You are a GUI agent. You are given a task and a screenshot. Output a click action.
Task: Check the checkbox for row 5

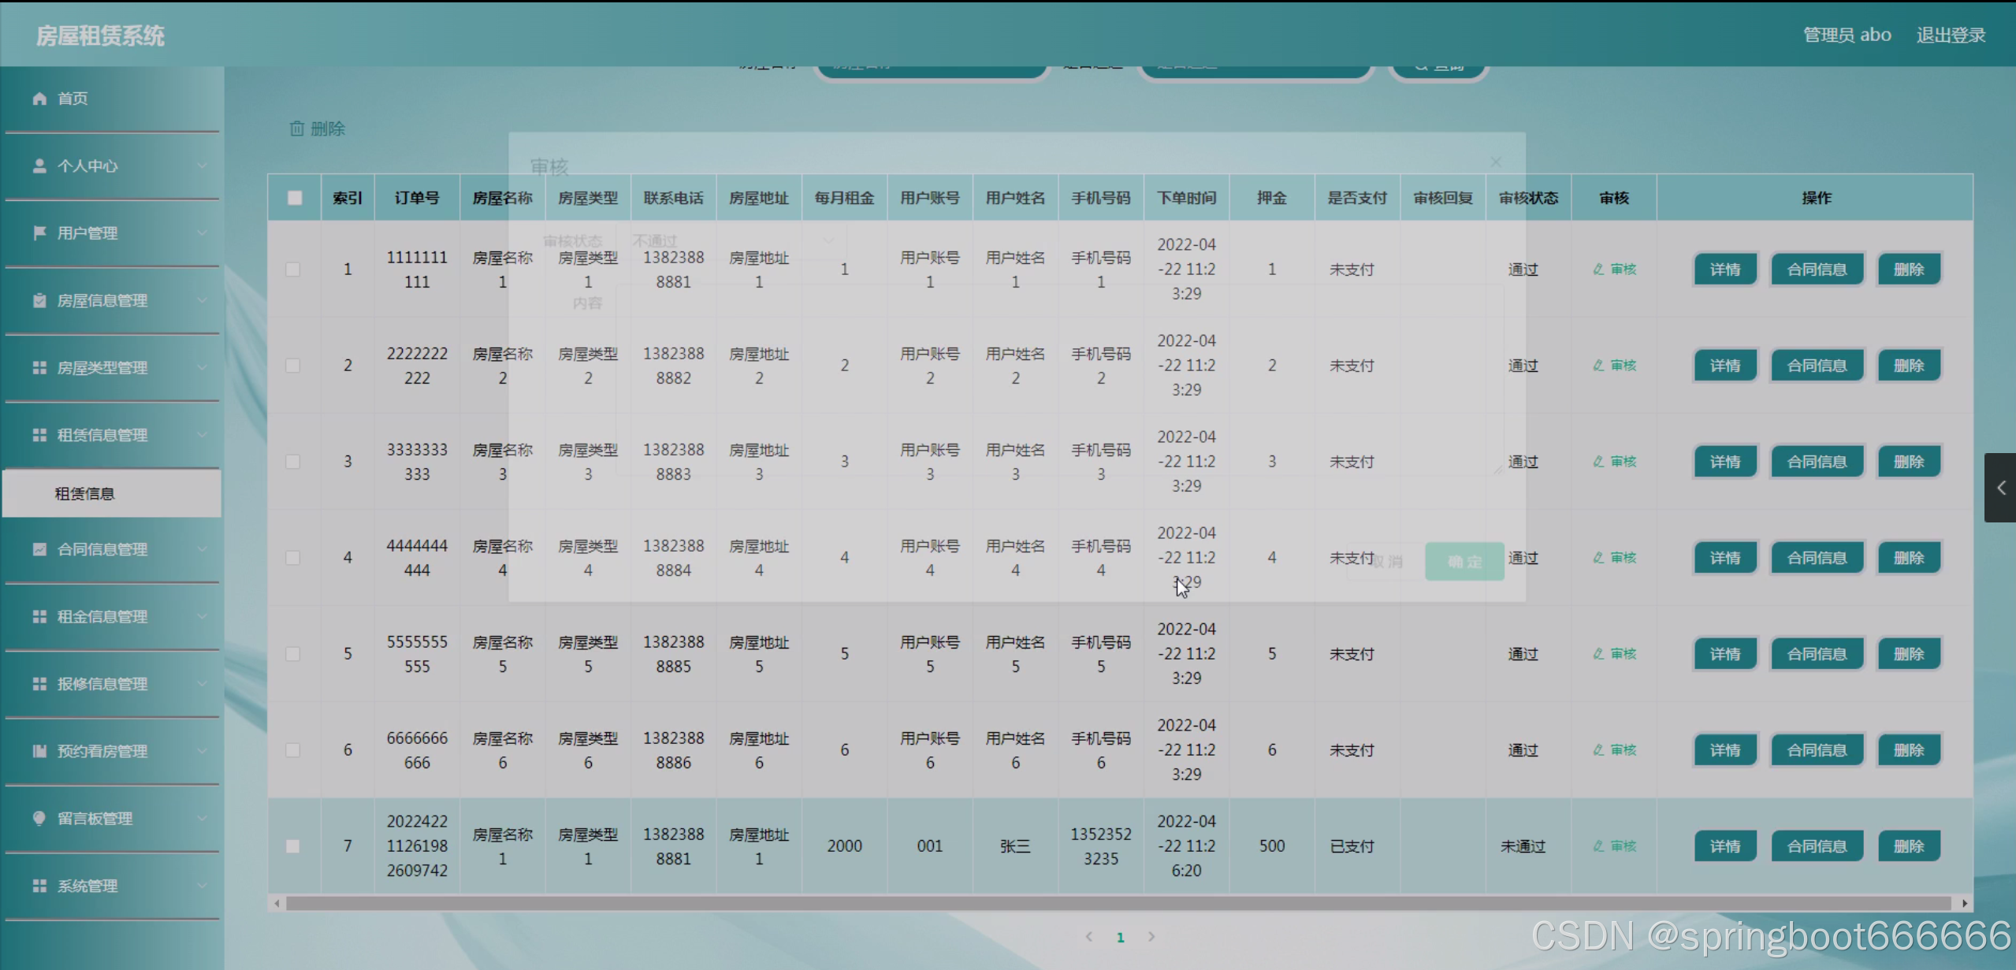(x=293, y=654)
